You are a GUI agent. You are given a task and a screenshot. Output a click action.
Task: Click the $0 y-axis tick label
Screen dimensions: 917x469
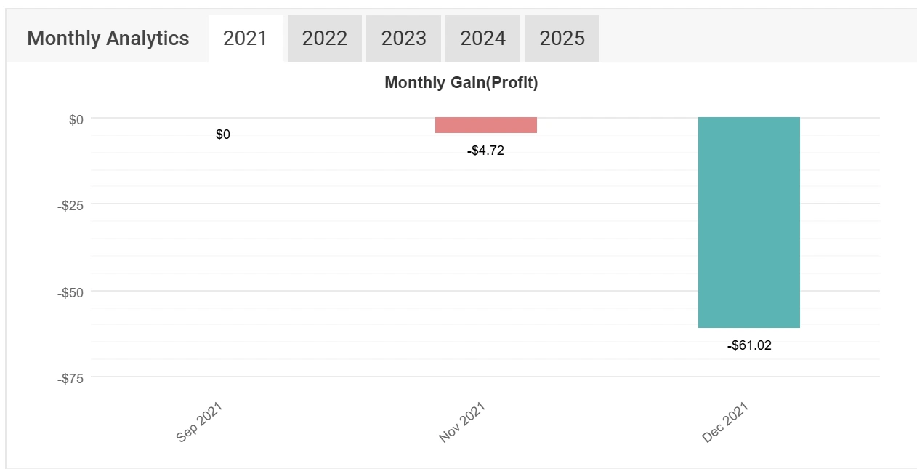(x=76, y=120)
